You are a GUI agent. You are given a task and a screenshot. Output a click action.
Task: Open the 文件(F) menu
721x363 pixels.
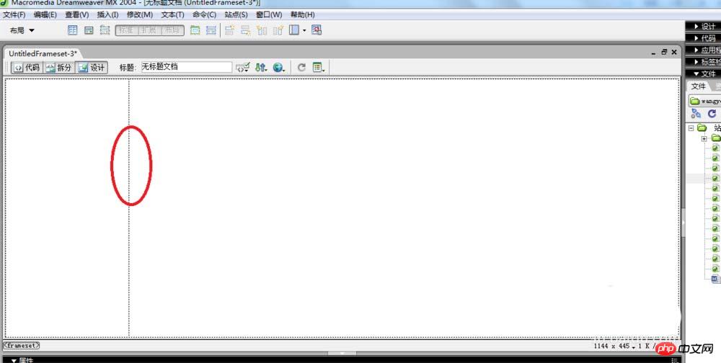pos(14,14)
